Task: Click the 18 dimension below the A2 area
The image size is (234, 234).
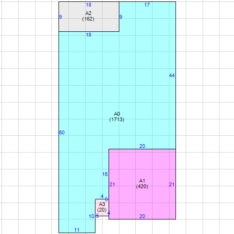Action: [x=88, y=35]
